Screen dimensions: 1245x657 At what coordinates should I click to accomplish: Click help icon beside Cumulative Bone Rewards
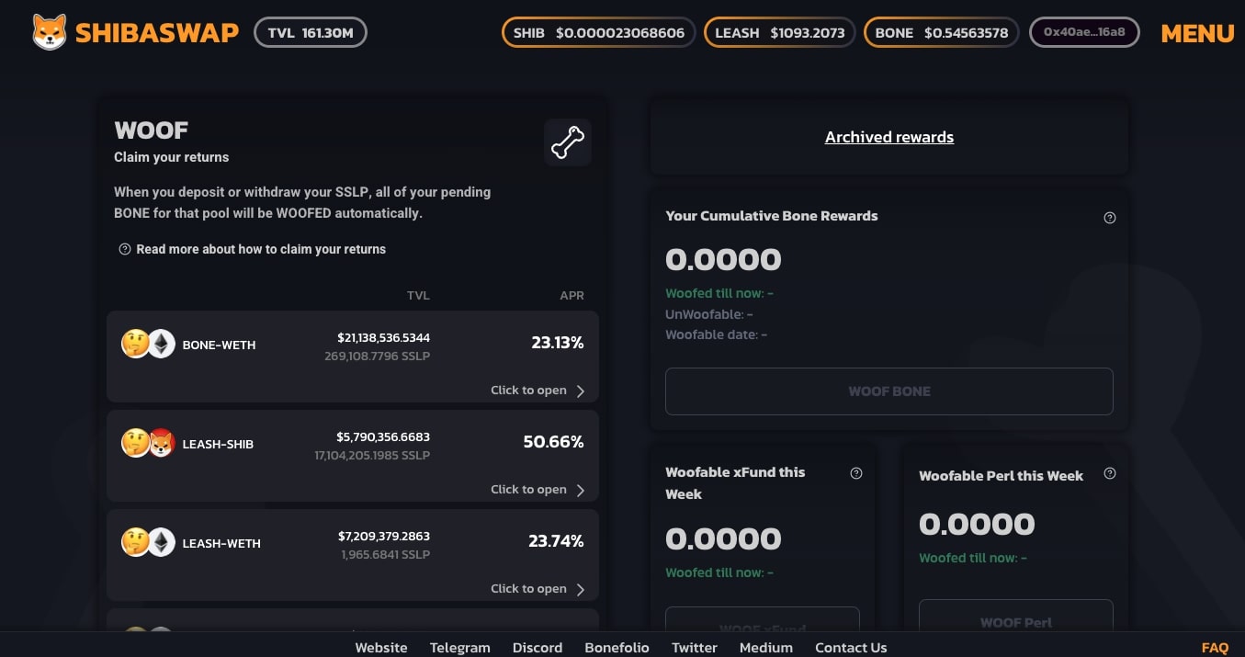[1109, 218]
